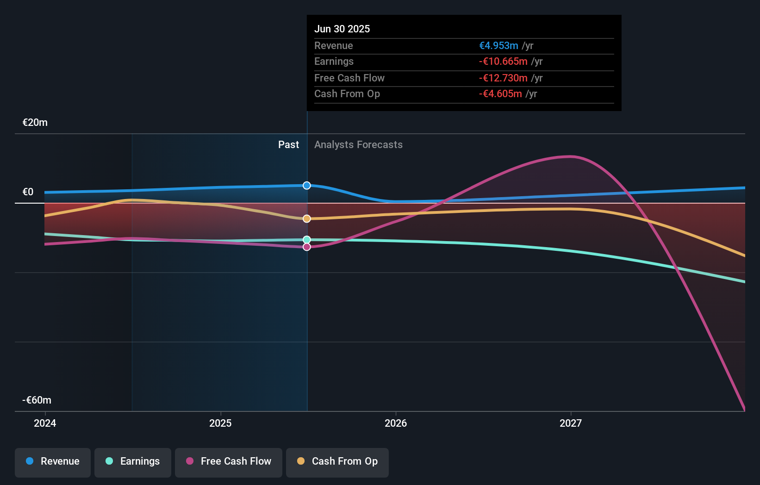Click the orange Cash From Op legend dot
Screen dimensions: 760x485
coord(300,461)
